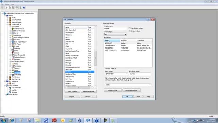Sort attributes by Attribute column header
Image resolution: width=218 pixels, height=123 pixels.
(x=128, y=40)
